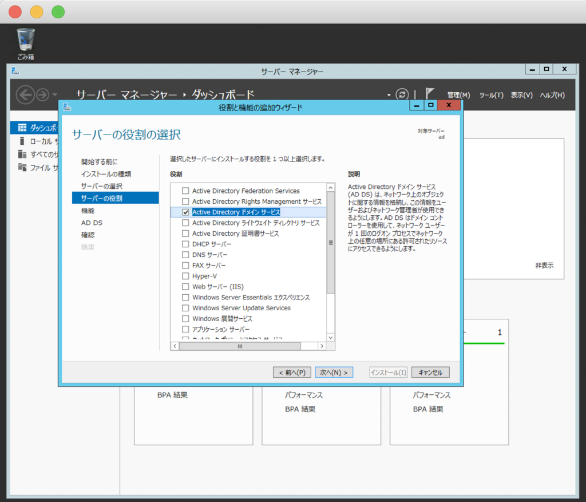This screenshot has height=502, width=586.
Task: Go to 開始する前に wizard step
Action: point(100,161)
